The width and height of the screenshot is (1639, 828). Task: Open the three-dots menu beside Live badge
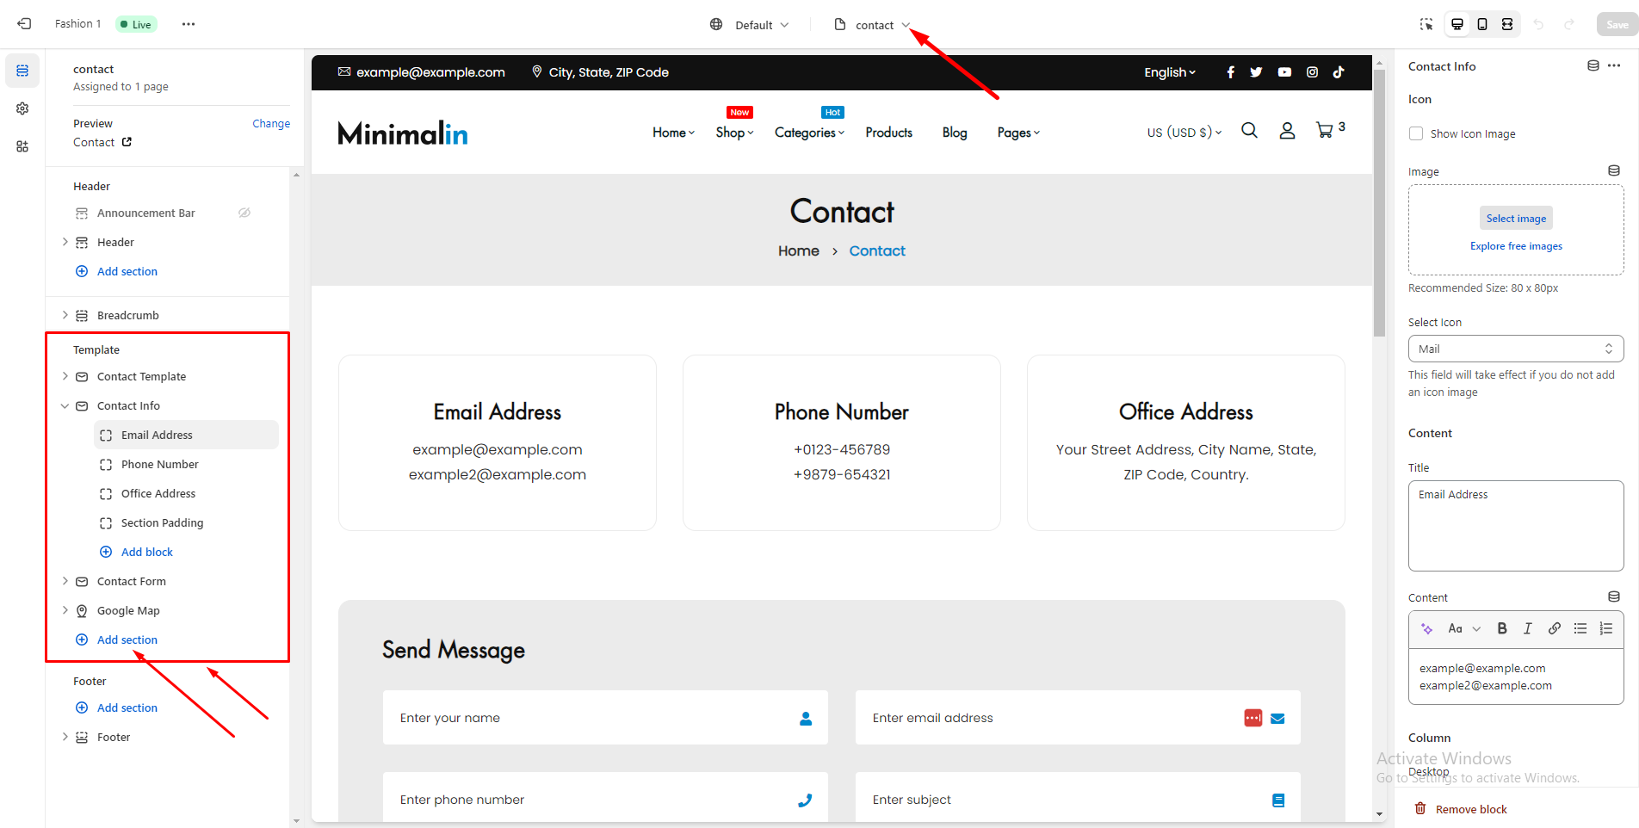click(189, 24)
